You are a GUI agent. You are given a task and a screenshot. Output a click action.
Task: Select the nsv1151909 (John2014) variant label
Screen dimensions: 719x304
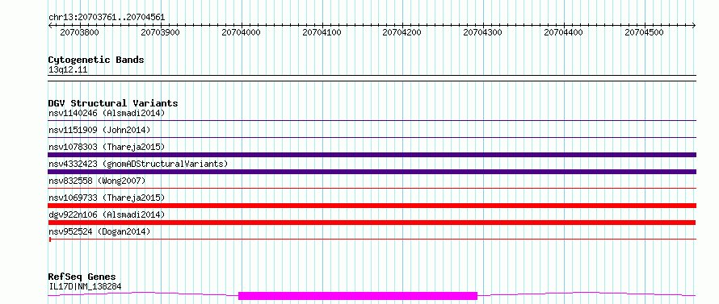[x=99, y=130]
